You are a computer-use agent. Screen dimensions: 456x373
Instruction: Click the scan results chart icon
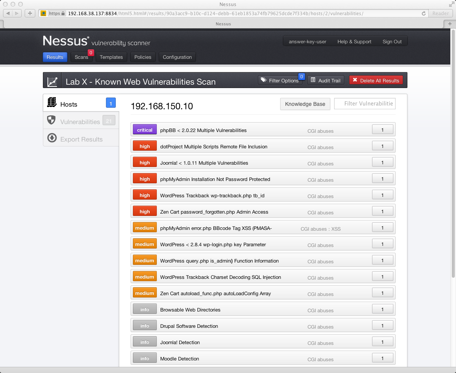pos(52,81)
